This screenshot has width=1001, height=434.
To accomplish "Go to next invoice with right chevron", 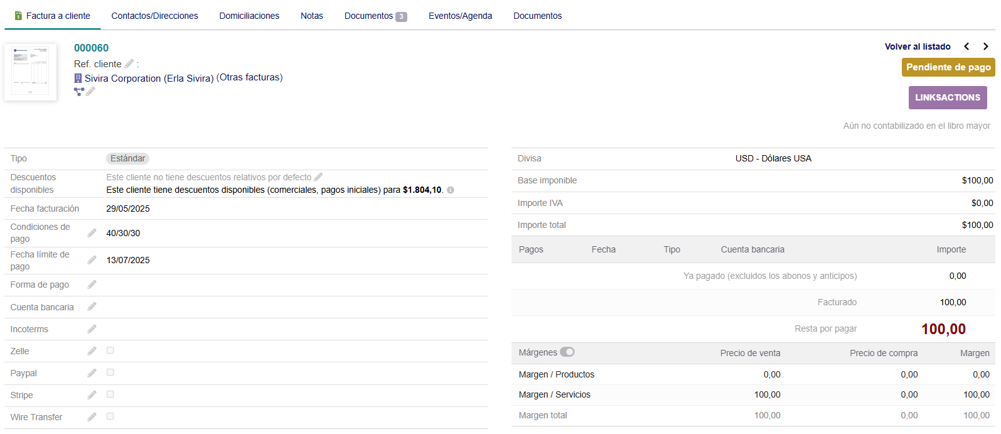I will coord(985,46).
